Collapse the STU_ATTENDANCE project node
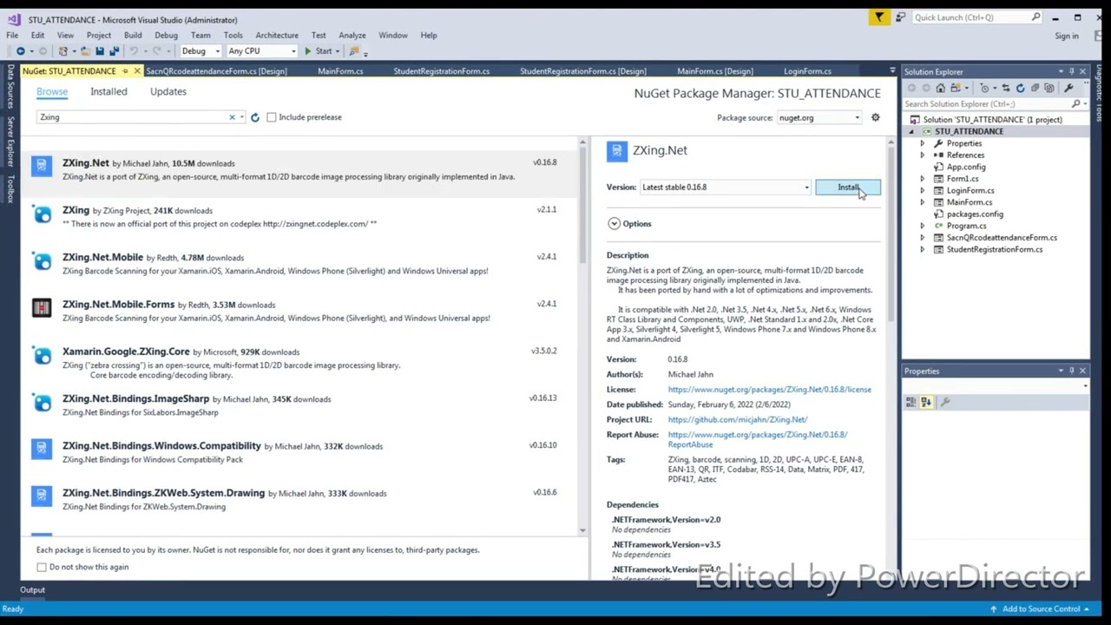The width and height of the screenshot is (1111, 625). coord(911,132)
